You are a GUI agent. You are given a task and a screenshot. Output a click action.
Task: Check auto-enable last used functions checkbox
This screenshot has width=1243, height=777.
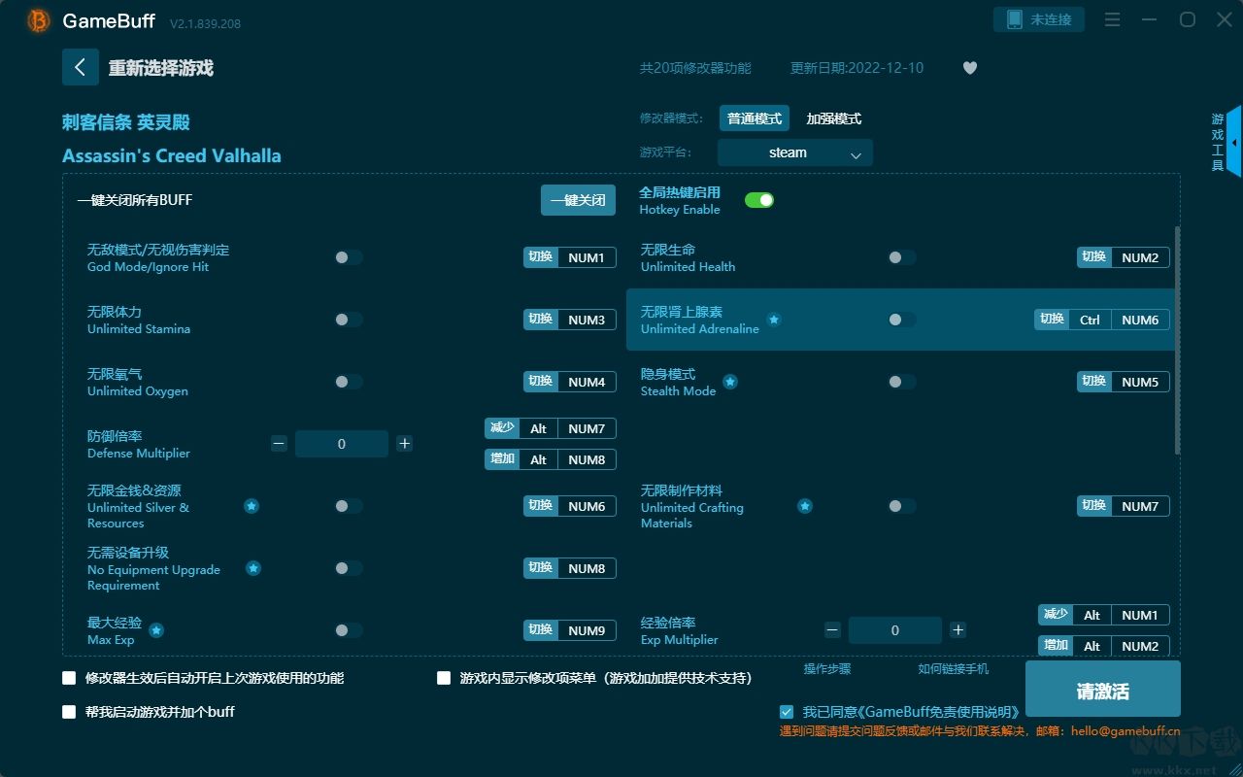69,678
